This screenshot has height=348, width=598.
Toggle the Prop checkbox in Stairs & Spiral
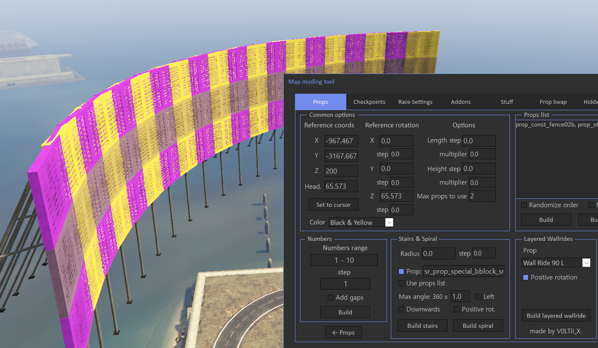(401, 272)
